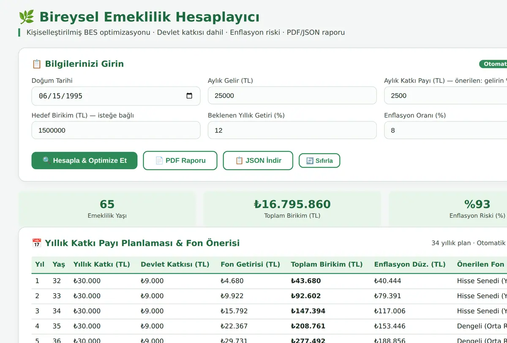Image resolution: width=507 pixels, height=343 pixels.
Task: Click the ₺147.394 total savings cell
Action: coord(308,311)
